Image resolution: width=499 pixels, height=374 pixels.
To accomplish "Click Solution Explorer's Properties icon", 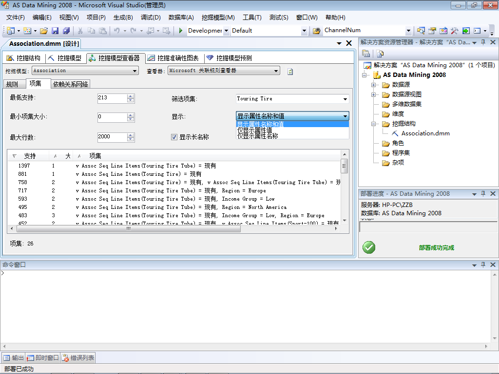I will click(x=366, y=54).
